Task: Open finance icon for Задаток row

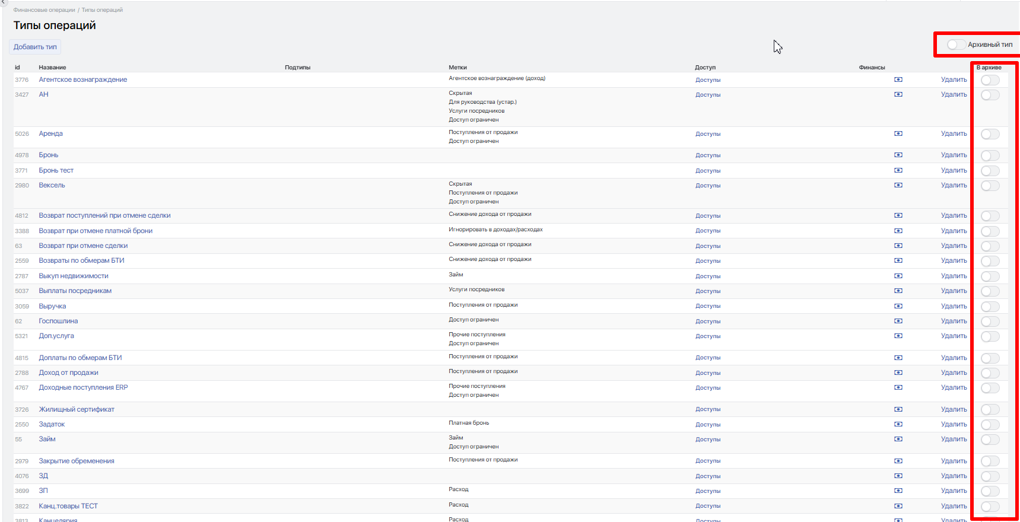Action: click(898, 424)
